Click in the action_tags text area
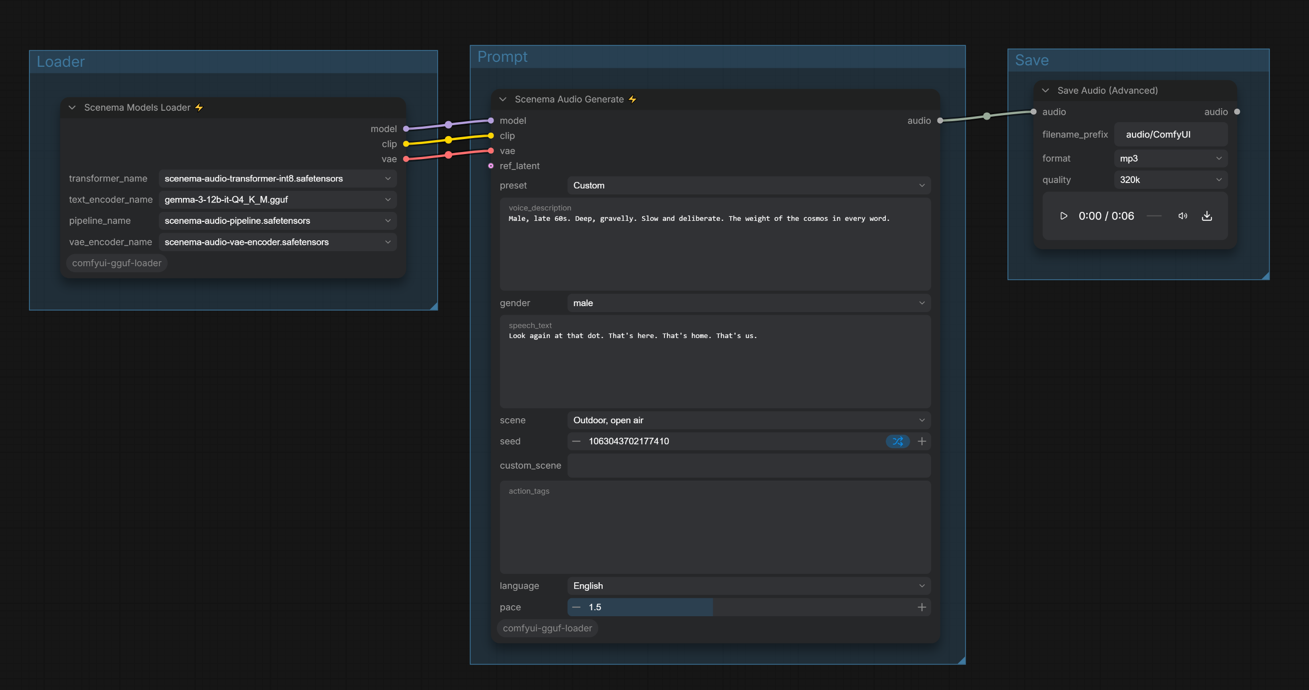The width and height of the screenshot is (1309, 690). (x=715, y=527)
